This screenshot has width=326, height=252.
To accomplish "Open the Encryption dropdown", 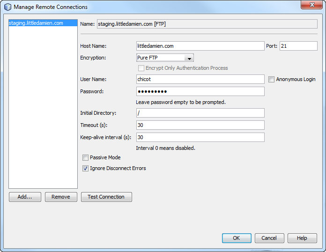I will (165, 58).
